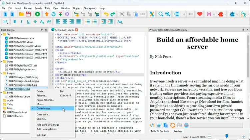Click the magnifier with heart icon
This screenshot has width=250, height=140.
coord(168,14)
